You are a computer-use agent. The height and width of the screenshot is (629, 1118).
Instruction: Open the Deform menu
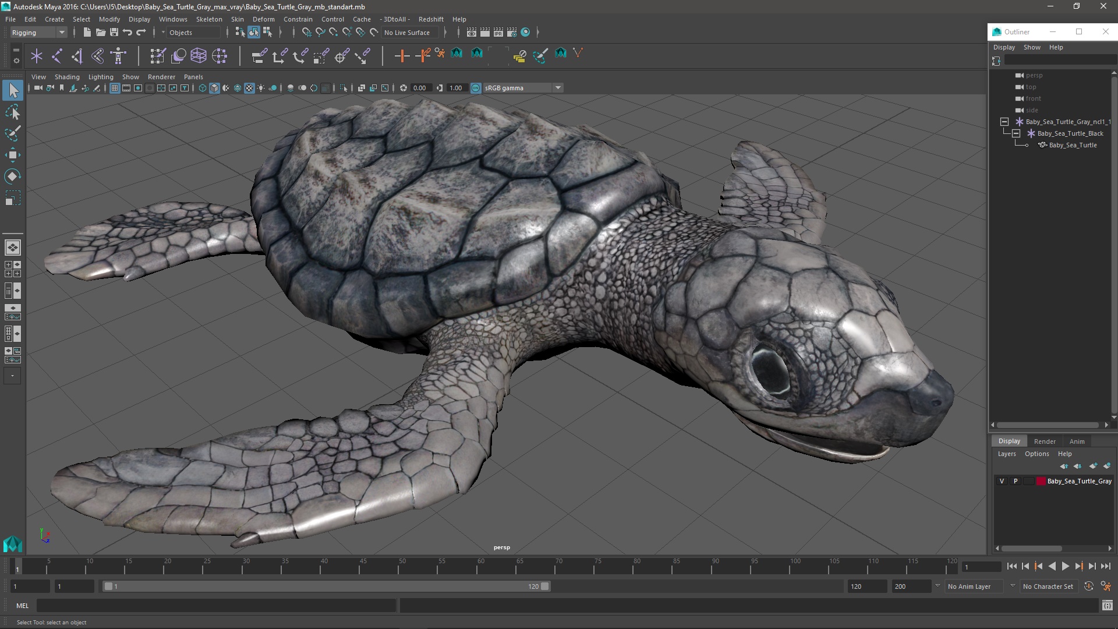point(263,19)
